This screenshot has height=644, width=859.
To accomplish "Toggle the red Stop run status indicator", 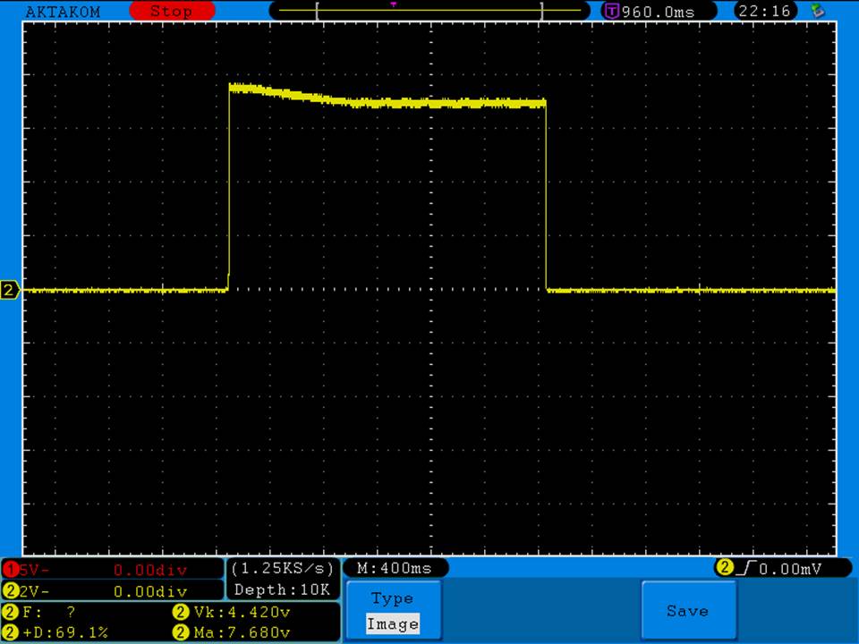I will coord(172,12).
